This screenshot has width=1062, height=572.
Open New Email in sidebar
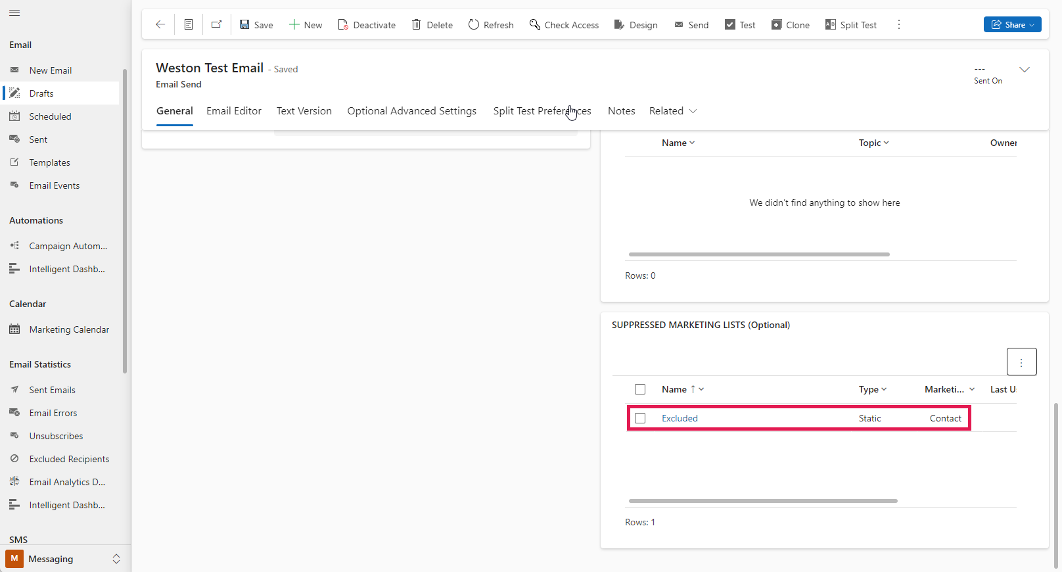click(61, 70)
